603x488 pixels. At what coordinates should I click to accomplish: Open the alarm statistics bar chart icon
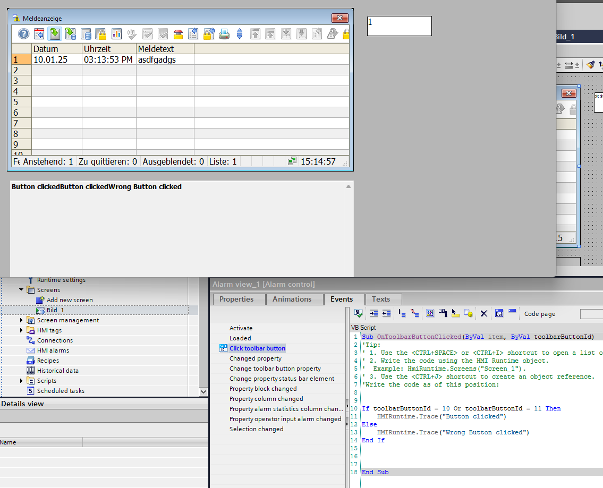click(116, 34)
